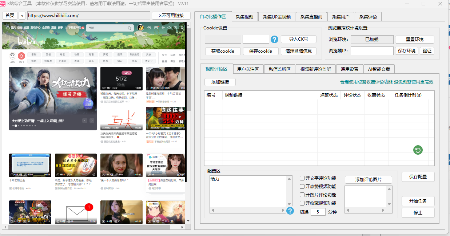
Task: Click the browser URL address field
Action: (88, 16)
